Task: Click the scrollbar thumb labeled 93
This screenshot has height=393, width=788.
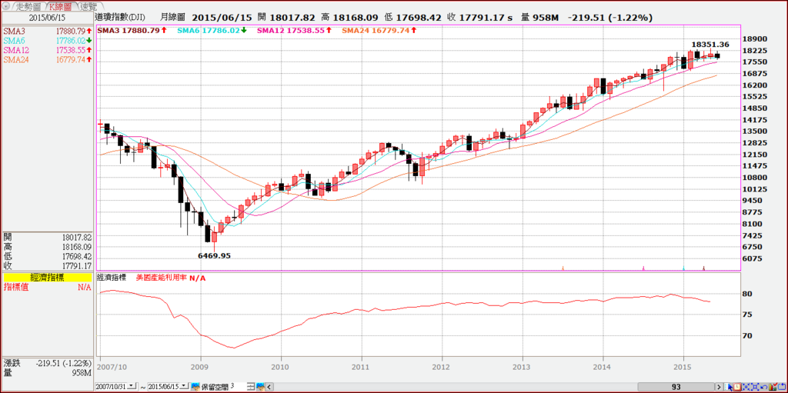Action: [676, 387]
